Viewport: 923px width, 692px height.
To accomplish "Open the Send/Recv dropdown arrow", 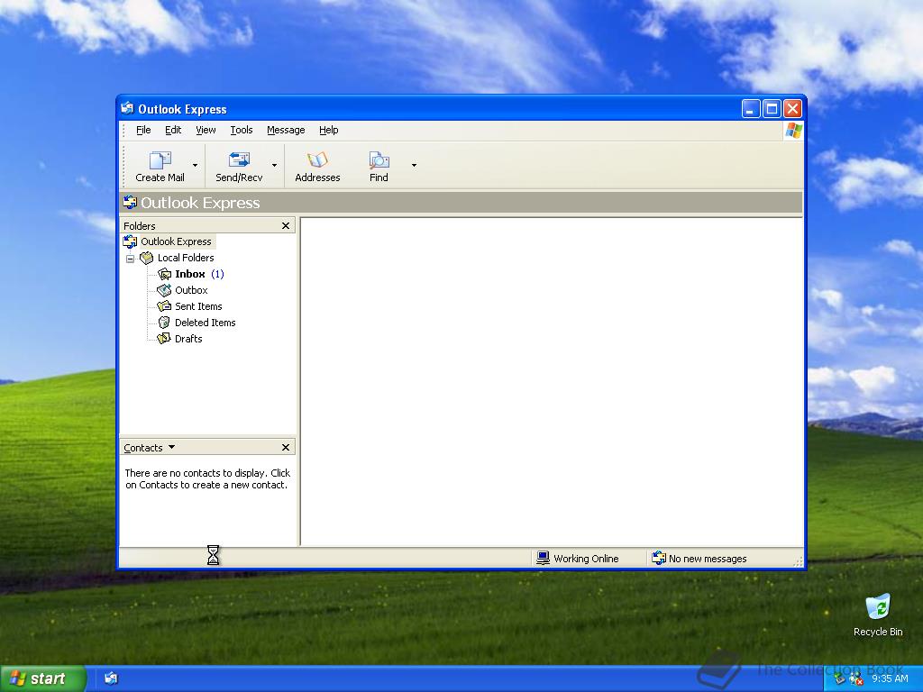I will [x=274, y=166].
